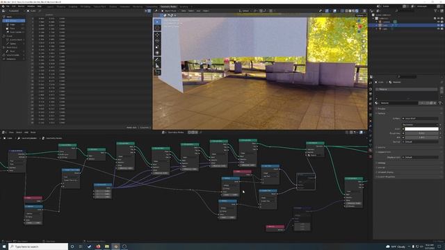
Task: Toggle visibility eye of Cube in outliner
Action: pyautogui.click(x=439, y=25)
